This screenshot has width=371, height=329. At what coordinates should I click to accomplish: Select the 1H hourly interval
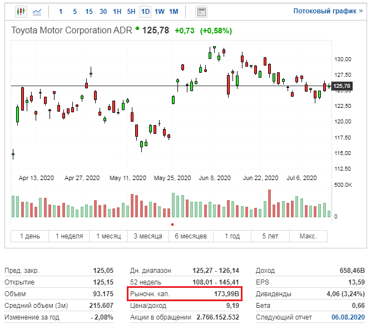click(x=117, y=11)
